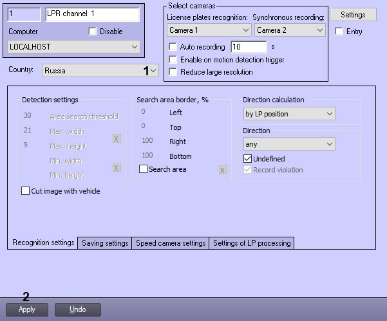387x321 pixels.
Task: Toggle the Disable checkbox
Action: tap(92, 32)
